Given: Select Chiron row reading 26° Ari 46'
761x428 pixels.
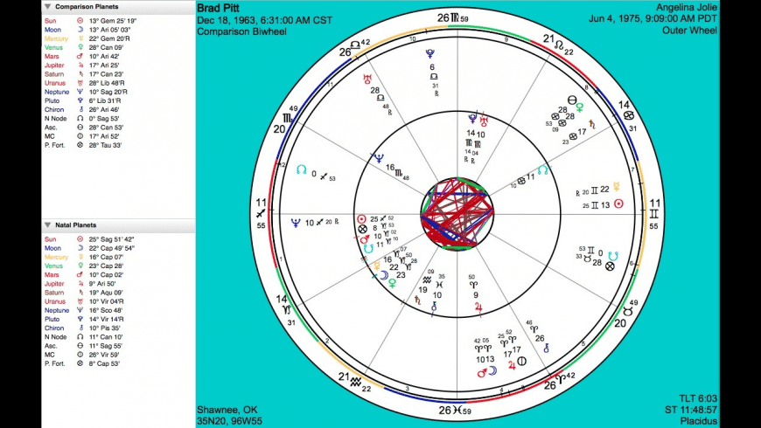Looking at the screenshot, I should (x=83, y=109).
